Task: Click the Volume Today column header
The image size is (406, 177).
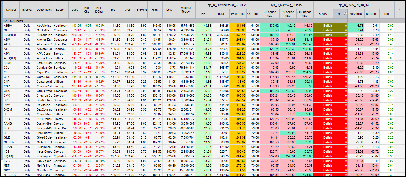Action: [186, 10]
